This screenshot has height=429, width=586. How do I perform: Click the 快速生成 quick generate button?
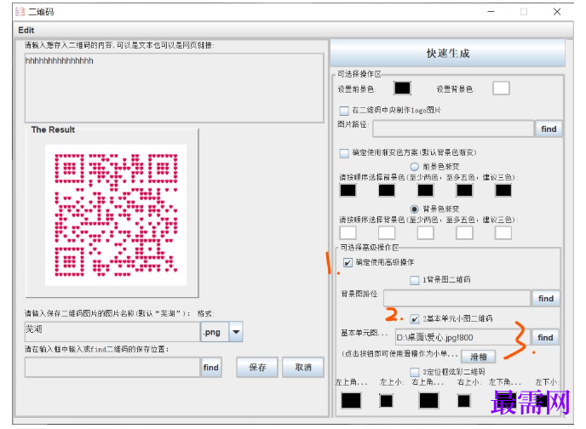[448, 53]
